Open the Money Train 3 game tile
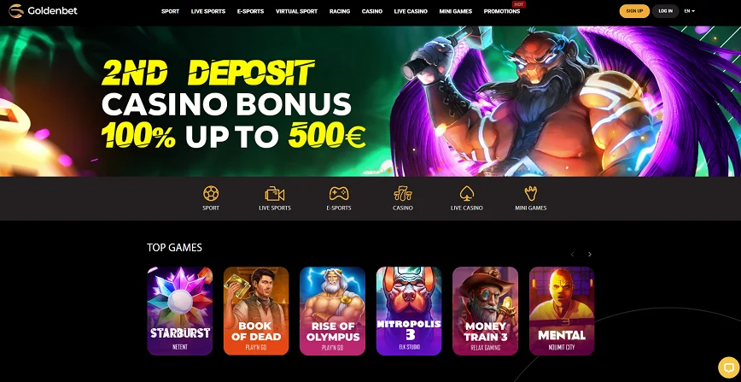741x382 pixels. pos(485,311)
